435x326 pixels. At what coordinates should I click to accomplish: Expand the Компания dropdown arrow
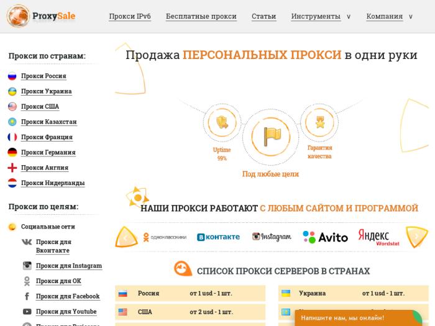point(411,17)
